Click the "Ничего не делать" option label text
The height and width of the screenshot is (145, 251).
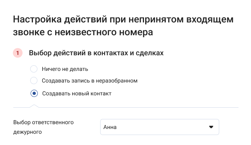(65, 69)
